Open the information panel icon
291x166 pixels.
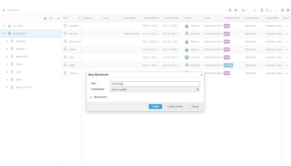tap(288, 10)
